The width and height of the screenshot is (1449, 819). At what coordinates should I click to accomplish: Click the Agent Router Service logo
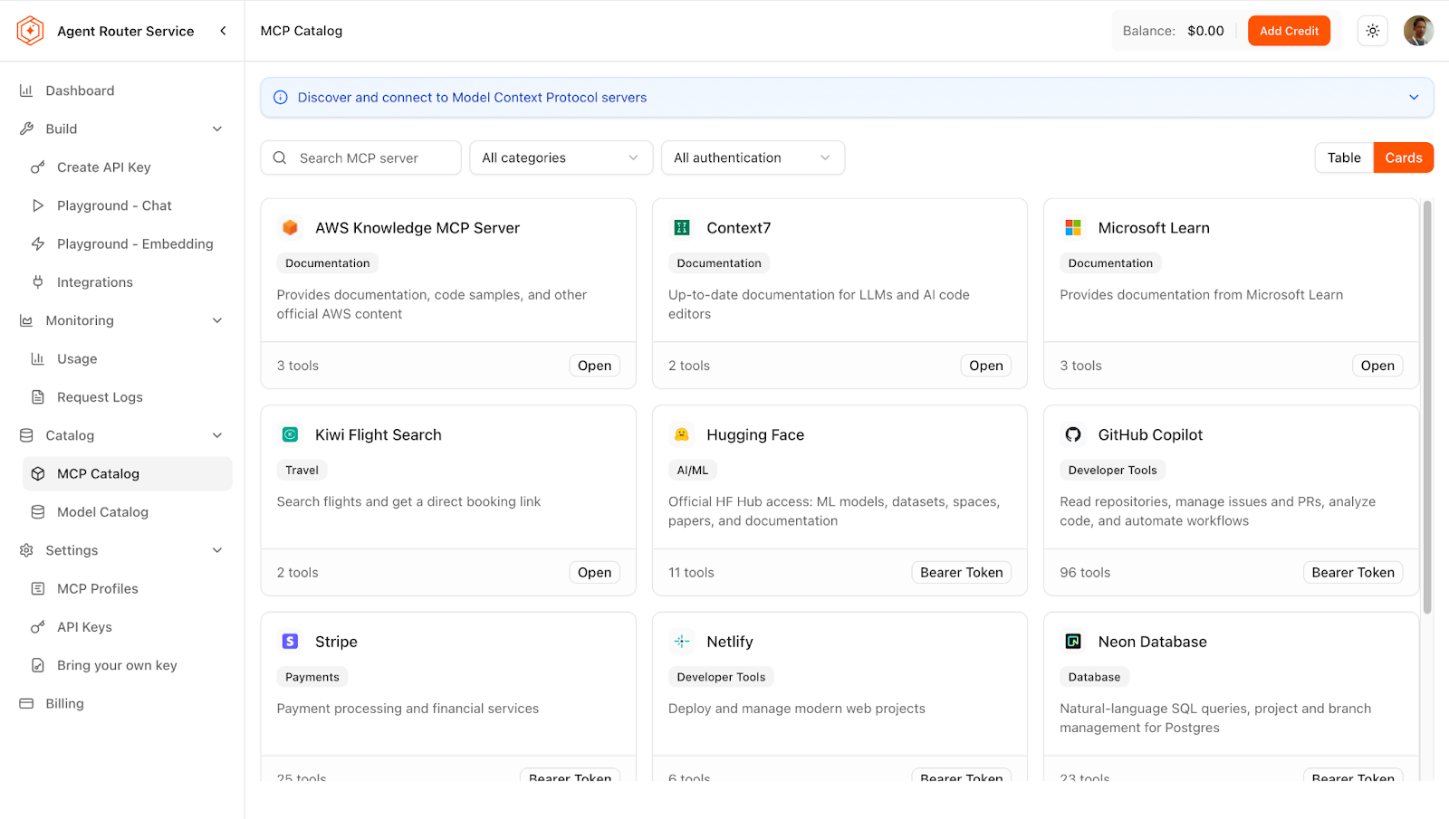[x=30, y=31]
